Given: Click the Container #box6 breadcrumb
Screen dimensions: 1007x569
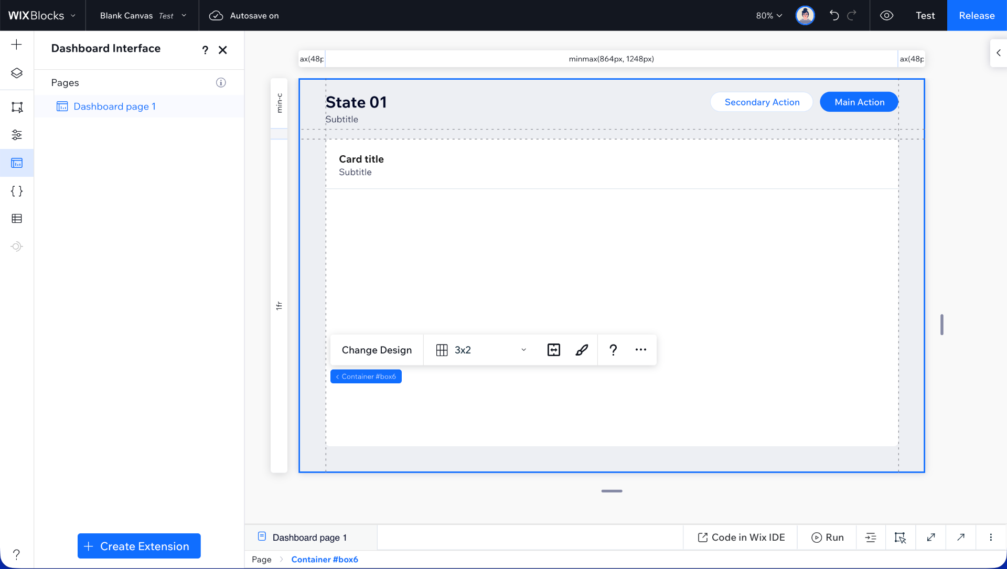Looking at the screenshot, I should (325, 560).
